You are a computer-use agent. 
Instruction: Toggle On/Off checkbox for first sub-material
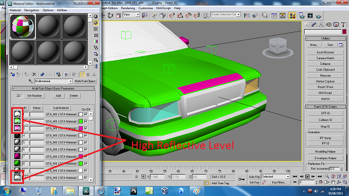(x=86, y=114)
